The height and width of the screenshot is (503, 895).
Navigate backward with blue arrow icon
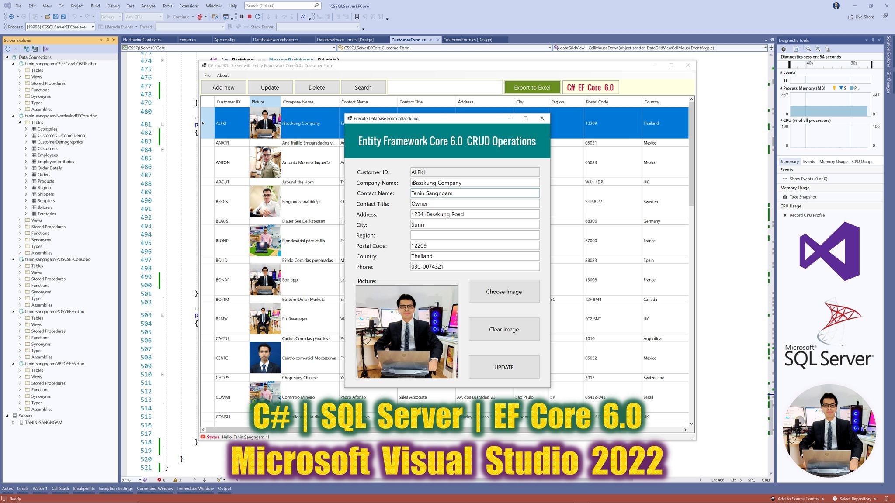click(11, 17)
